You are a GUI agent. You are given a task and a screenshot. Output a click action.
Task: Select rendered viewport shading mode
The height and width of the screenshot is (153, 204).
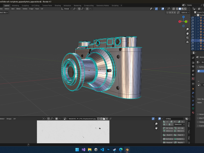[x=185, y=9]
